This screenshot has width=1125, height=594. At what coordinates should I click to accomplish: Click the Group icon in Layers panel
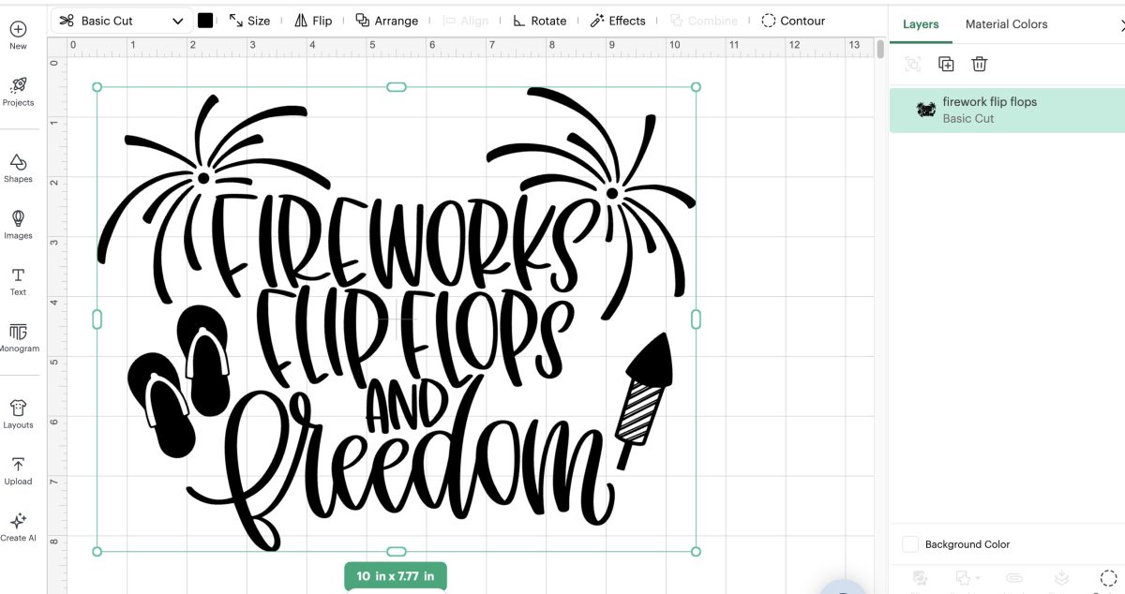(913, 64)
